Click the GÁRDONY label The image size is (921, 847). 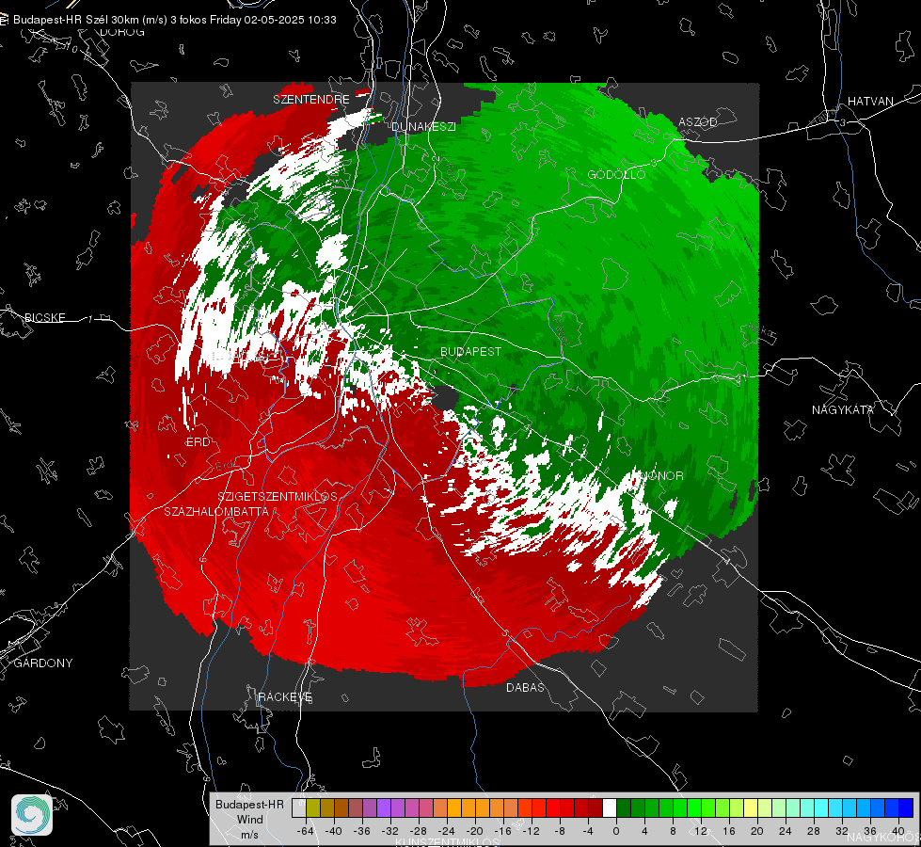tap(43, 663)
